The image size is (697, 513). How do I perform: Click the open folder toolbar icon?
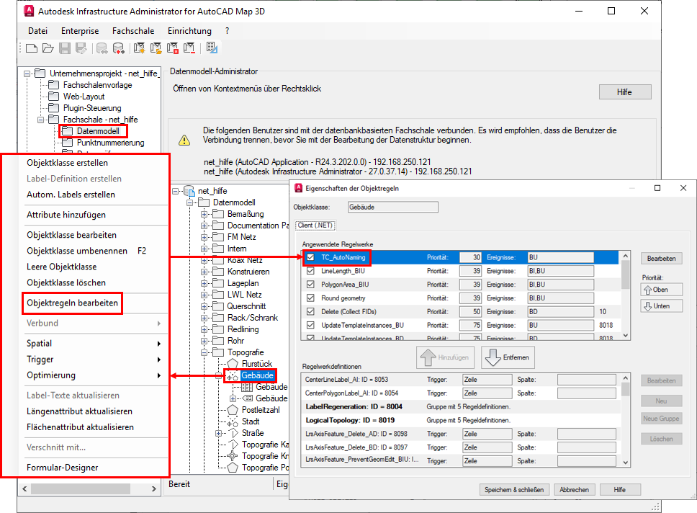[48, 48]
